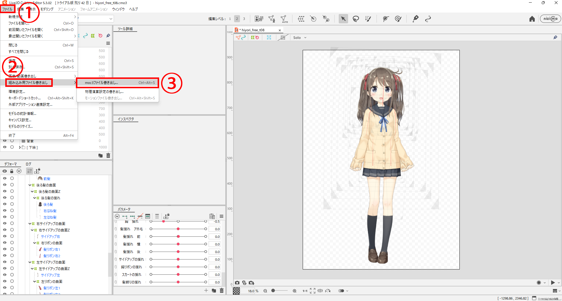Toggle lock-all icon in the deformer header
The width and height of the screenshot is (562, 301).
point(12,171)
